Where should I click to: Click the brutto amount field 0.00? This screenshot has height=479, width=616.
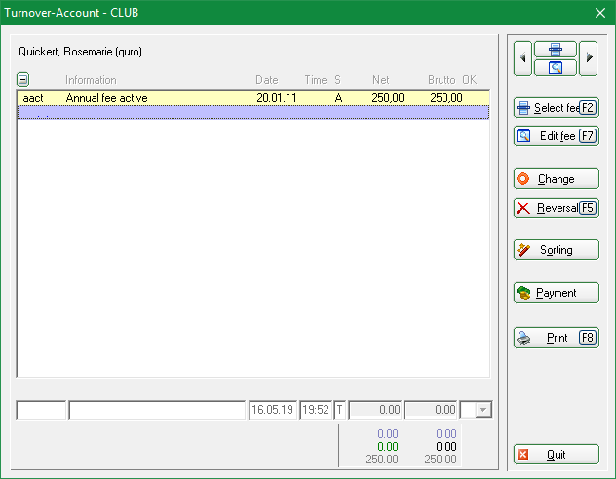click(431, 410)
